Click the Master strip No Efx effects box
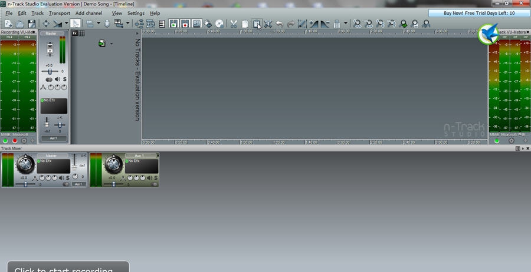Viewport: 531px width, 272px height. 54,106
